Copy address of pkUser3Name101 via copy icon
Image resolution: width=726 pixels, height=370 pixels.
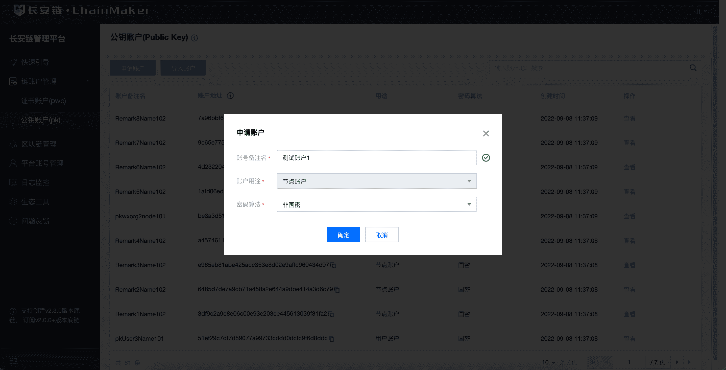(332, 339)
